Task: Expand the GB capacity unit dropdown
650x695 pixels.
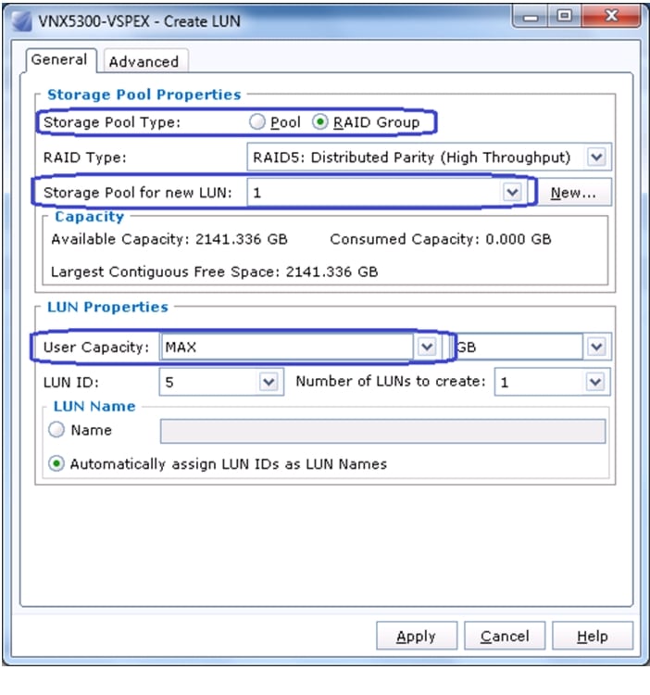Action: 596,347
